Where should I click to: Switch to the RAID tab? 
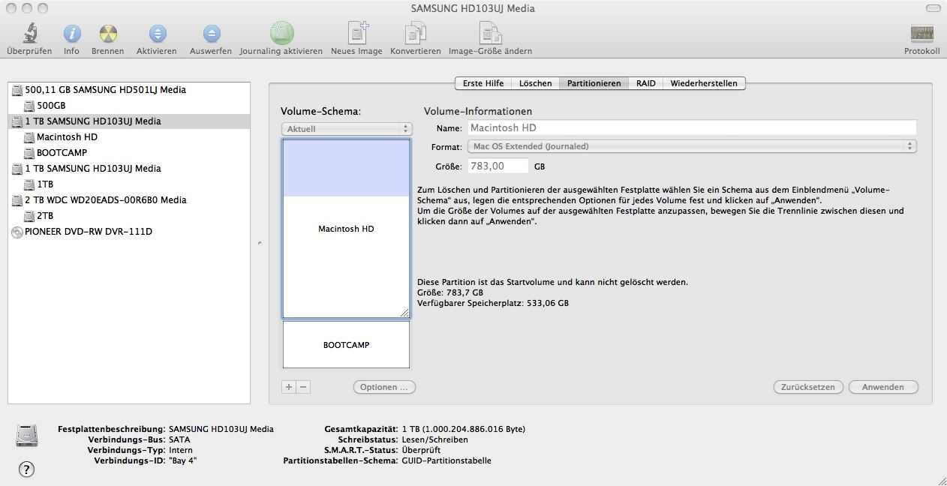pos(645,83)
